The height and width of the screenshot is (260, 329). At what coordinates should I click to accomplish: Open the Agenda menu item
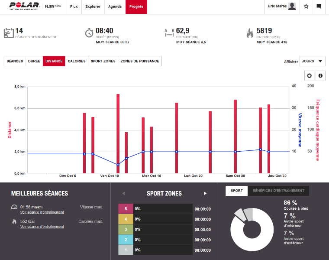click(x=115, y=6)
